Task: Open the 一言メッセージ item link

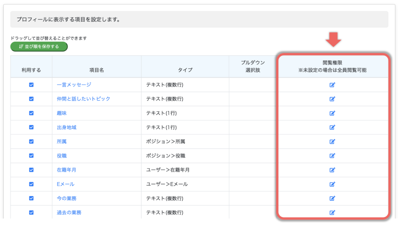Action: [x=74, y=85]
